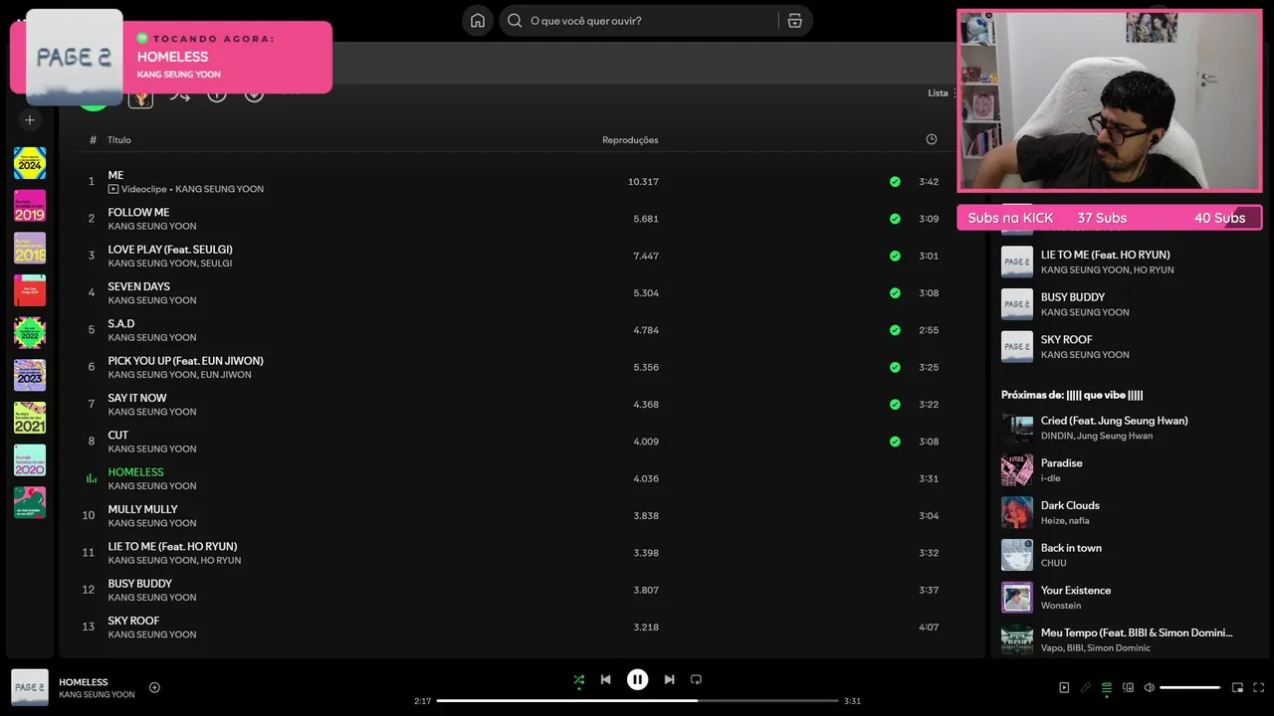Open the 2021 playlist in sidebar
1274x716 pixels.
click(x=30, y=418)
